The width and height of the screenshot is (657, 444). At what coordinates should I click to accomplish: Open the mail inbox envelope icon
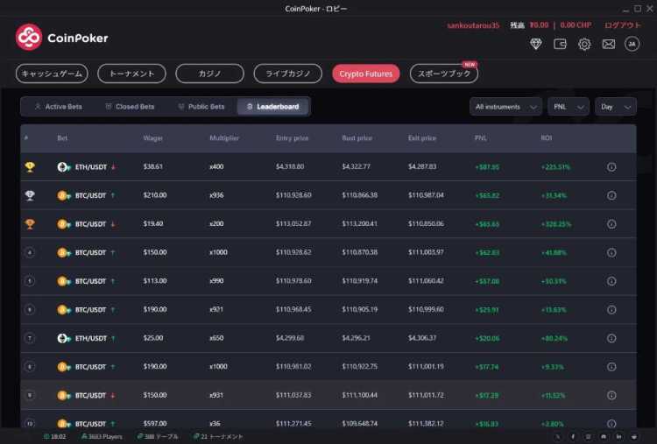(x=608, y=44)
